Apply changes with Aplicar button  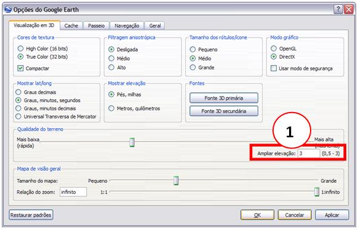(332, 215)
